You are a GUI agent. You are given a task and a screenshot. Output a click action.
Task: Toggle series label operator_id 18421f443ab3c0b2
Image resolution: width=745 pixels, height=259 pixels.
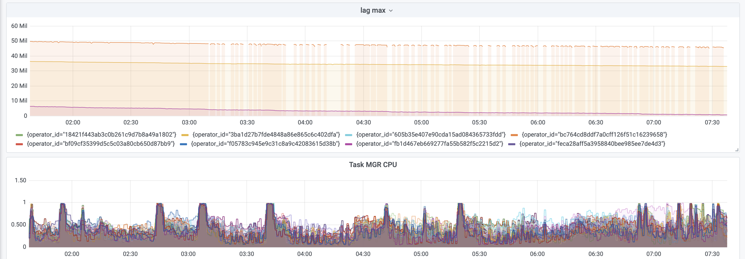click(101, 135)
